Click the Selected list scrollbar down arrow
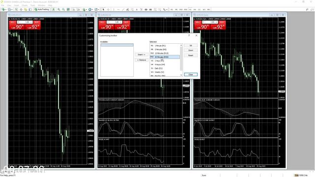The height and width of the screenshot is (177, 315). (x=181, y=75)
